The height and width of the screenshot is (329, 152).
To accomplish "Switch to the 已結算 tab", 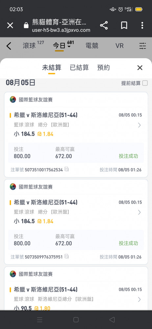I will 79,67.
